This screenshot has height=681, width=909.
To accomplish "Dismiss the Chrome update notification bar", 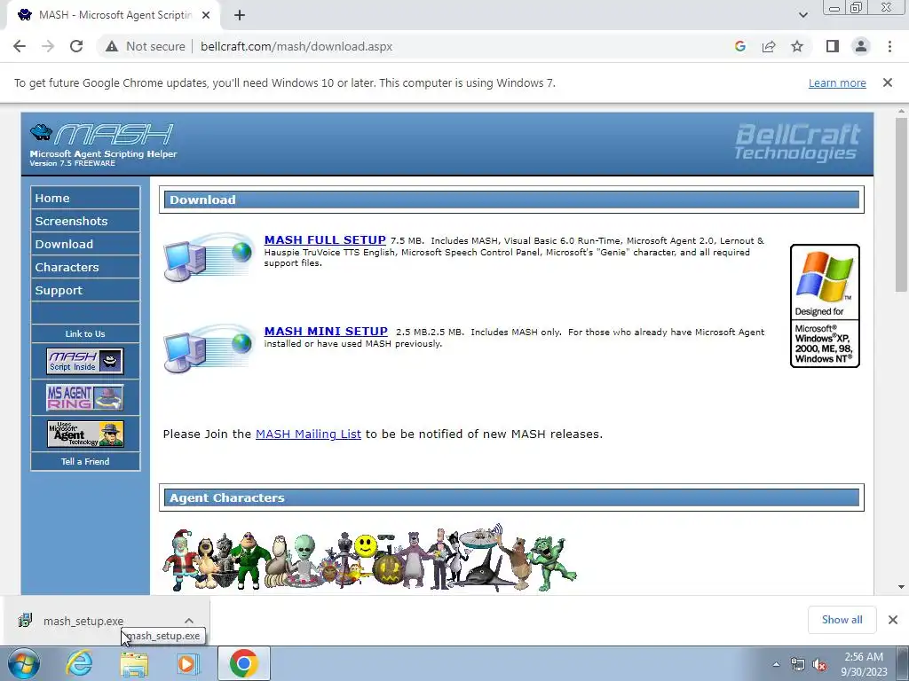I will [x=887, y=82].
